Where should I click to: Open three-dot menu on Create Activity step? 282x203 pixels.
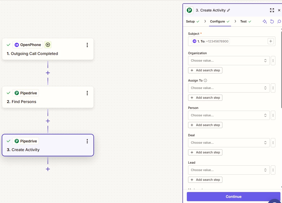[x=87, y=141]
